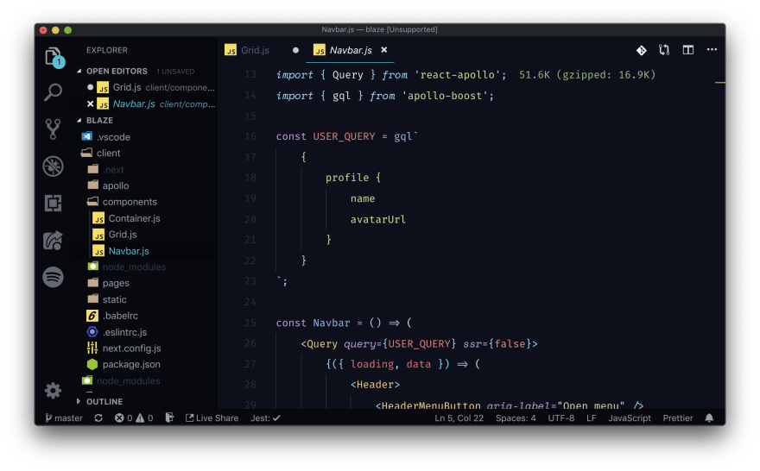The height and width of the screenshot is (471, 760).
Task: Select the Navbar.js editor tab
Action: coord(351,50)
